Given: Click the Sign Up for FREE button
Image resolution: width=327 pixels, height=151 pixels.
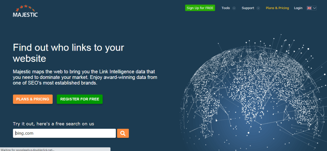Looking at the screenshot, I should (x=200, y=8).
